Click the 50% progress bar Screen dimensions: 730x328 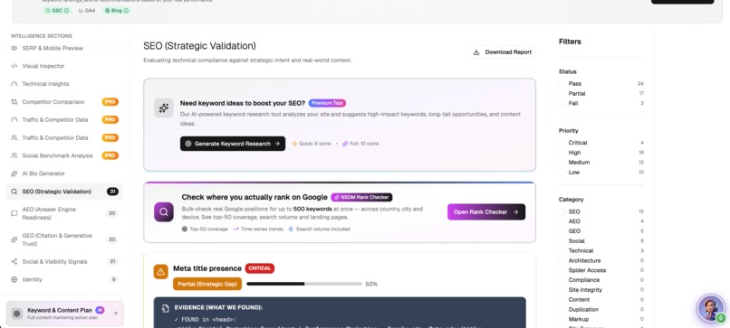tap(304, 284)
